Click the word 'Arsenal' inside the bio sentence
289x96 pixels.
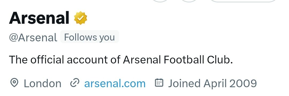point(142,60)
